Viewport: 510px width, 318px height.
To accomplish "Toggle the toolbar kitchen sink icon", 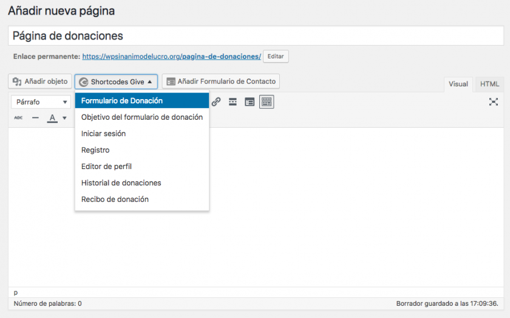I will [x=267, y=102].
